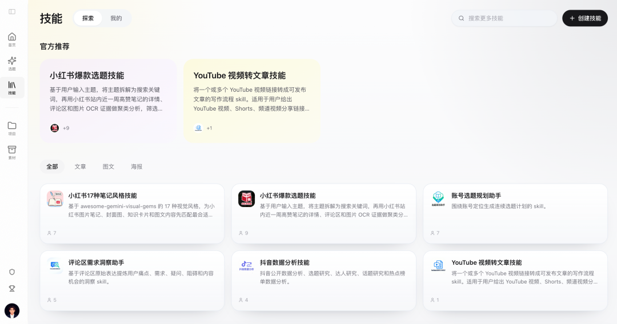Focus the 搜索更多技能 search field
The height and width of the screenshot is (324, 617).
tap(504, 18)
